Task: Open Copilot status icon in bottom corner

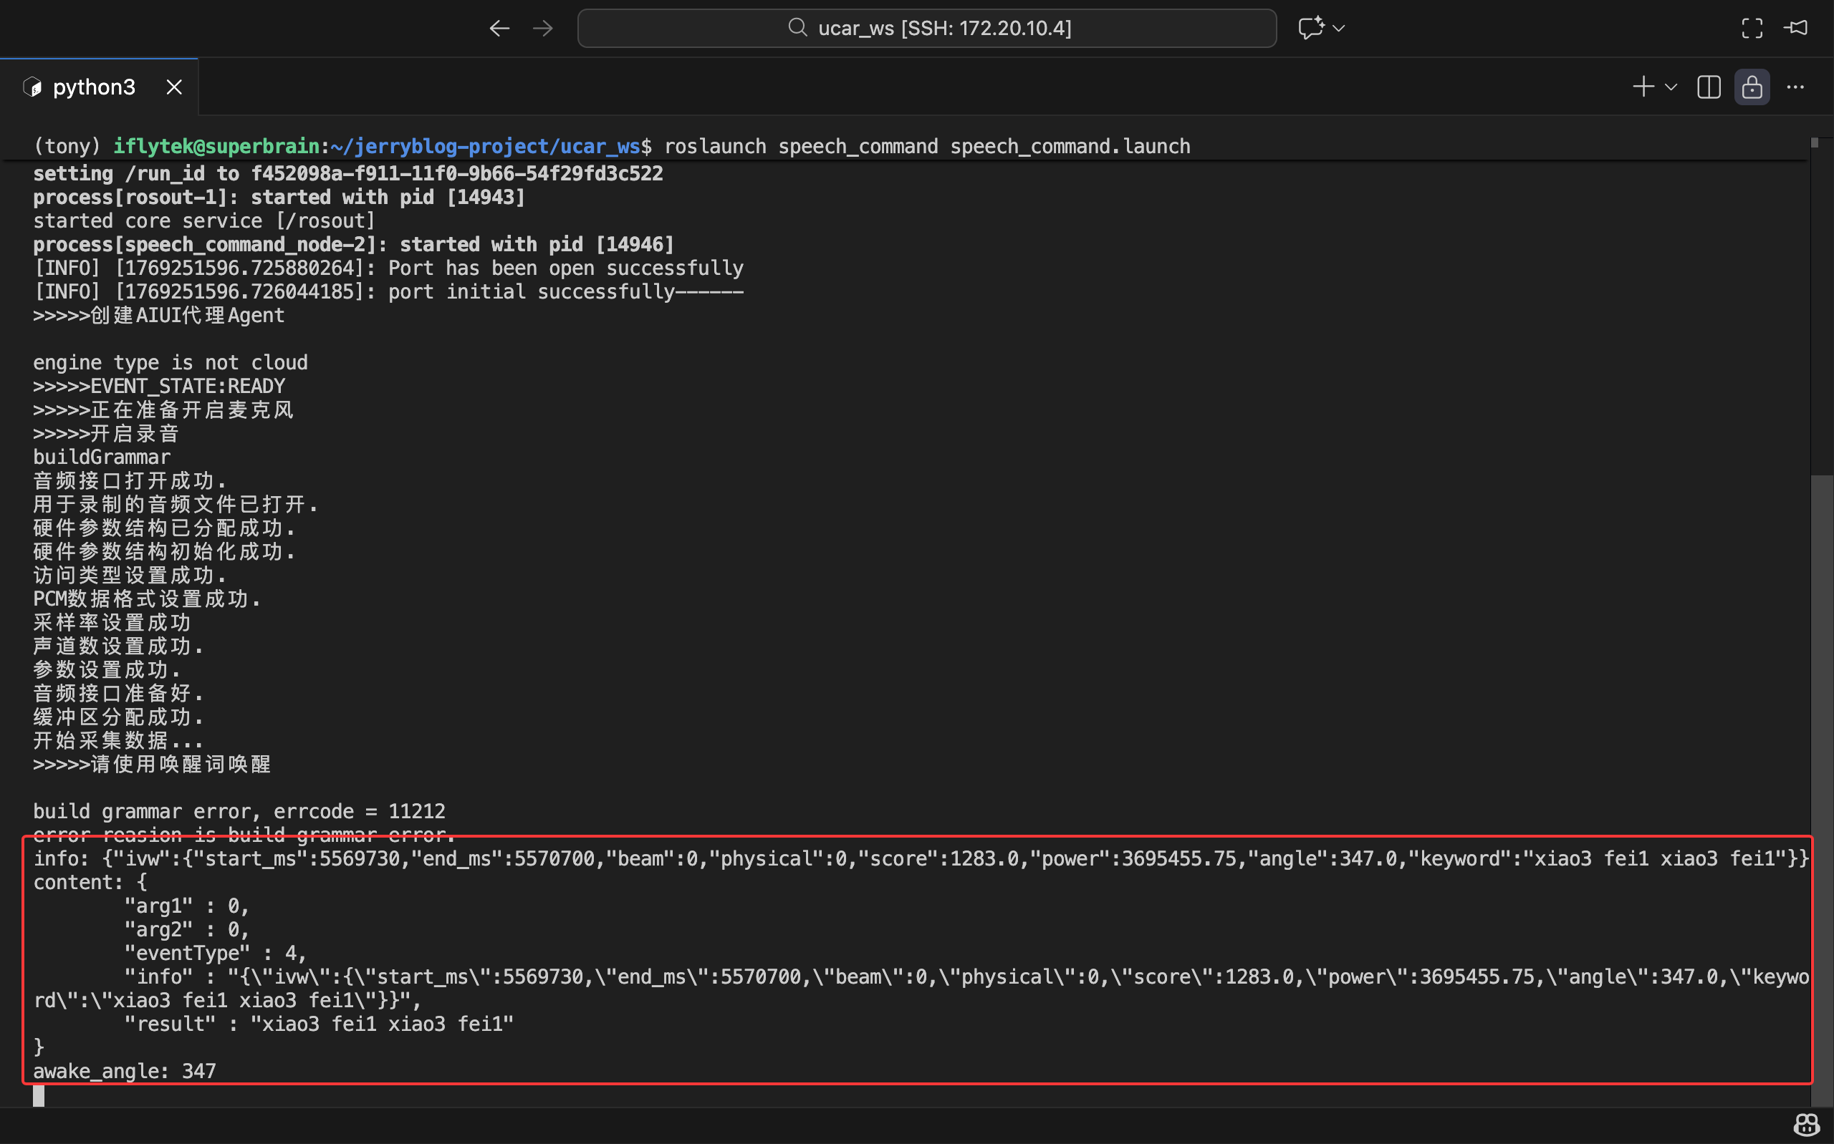Action: [x=1806, y=1125]
